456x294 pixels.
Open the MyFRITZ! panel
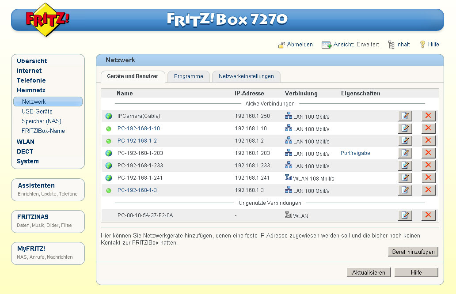pos(48,253)
